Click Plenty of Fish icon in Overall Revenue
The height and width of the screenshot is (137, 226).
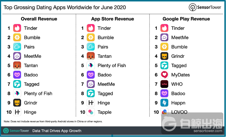point(17,94)
